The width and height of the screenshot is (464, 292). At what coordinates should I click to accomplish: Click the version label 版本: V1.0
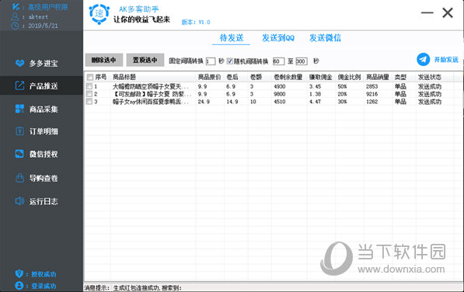196,23
